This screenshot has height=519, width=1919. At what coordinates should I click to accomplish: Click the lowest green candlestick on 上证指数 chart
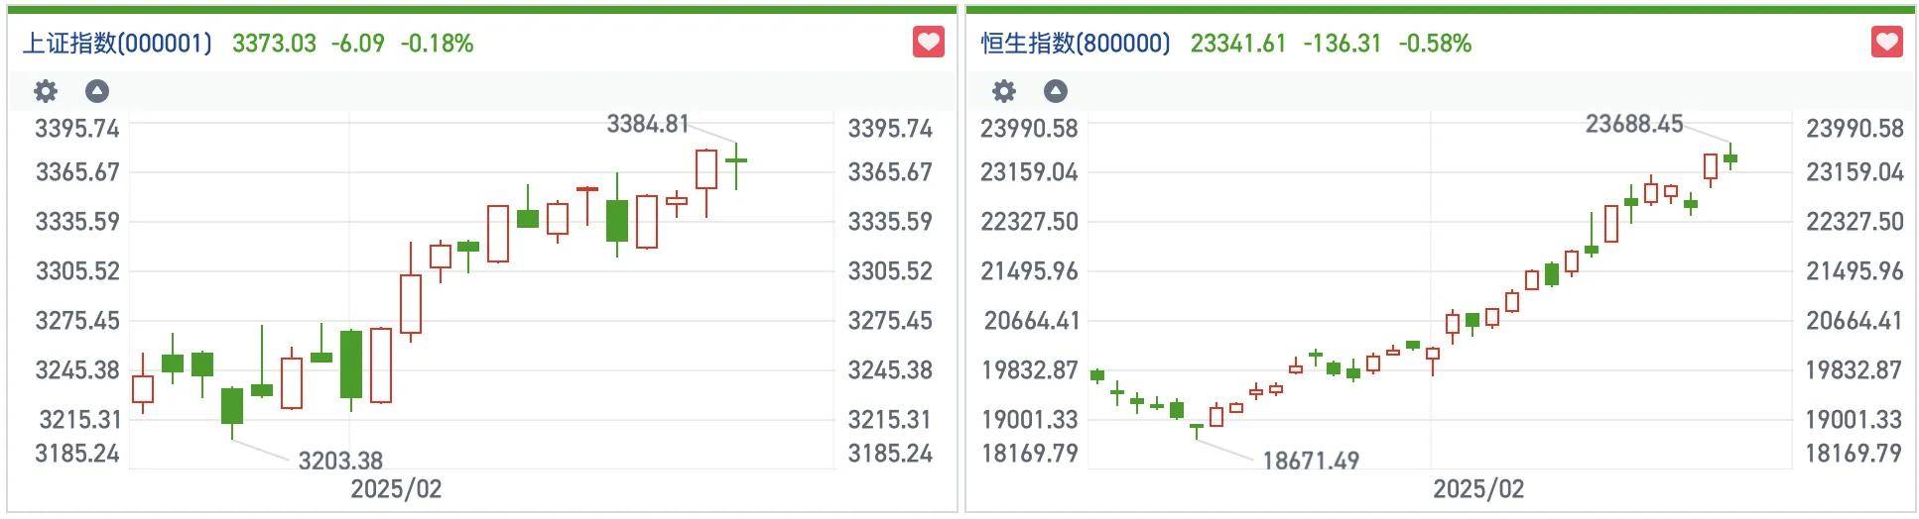pyautogui.click(x=232, y=406)
